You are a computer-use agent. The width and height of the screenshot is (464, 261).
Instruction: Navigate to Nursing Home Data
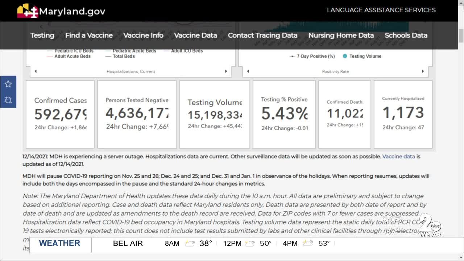tap(341, 36)
